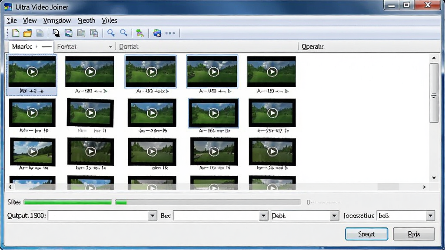Click the Copy two-pages toolbar icon

coord(81,33)
